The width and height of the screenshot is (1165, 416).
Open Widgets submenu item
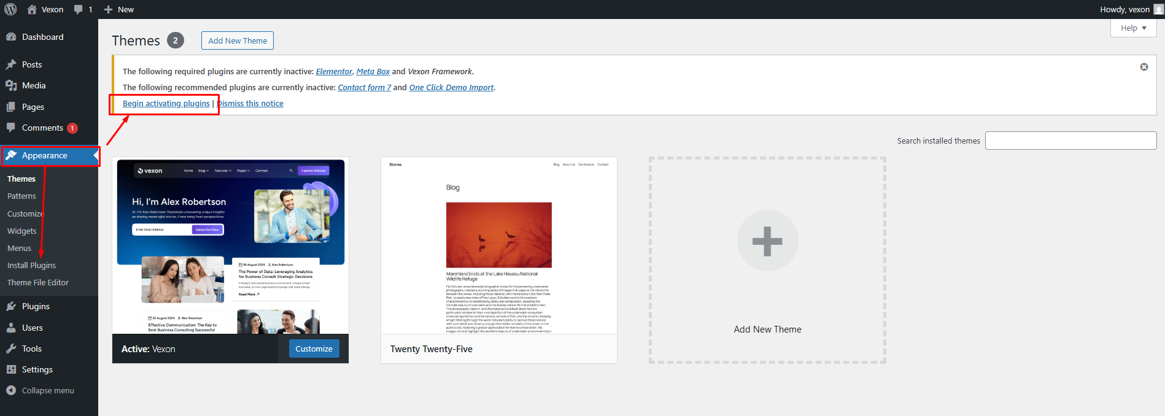coord(22,231)
